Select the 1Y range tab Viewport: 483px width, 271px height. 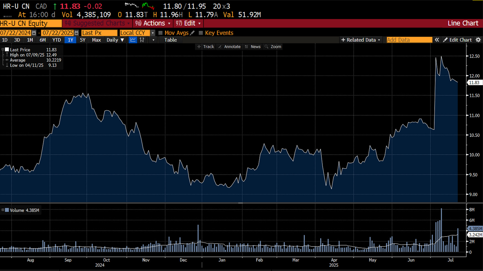71,40
